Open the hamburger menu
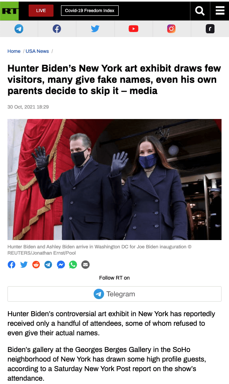 click(220, 11)
